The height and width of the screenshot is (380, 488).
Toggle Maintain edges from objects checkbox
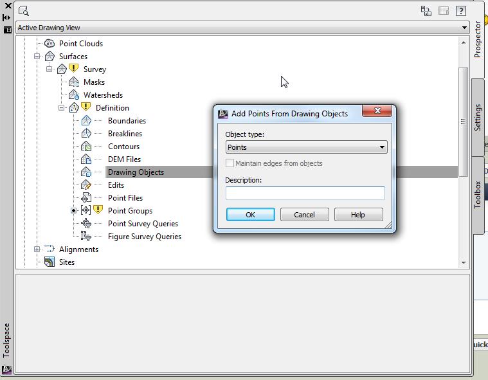click(230, 163)
